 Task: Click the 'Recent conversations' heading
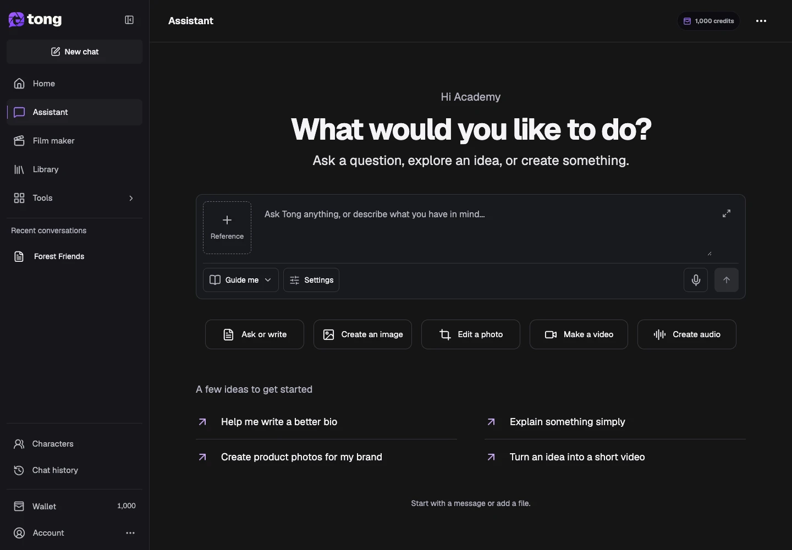pos(48,230)
